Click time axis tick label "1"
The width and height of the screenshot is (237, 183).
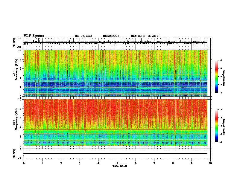42,163
